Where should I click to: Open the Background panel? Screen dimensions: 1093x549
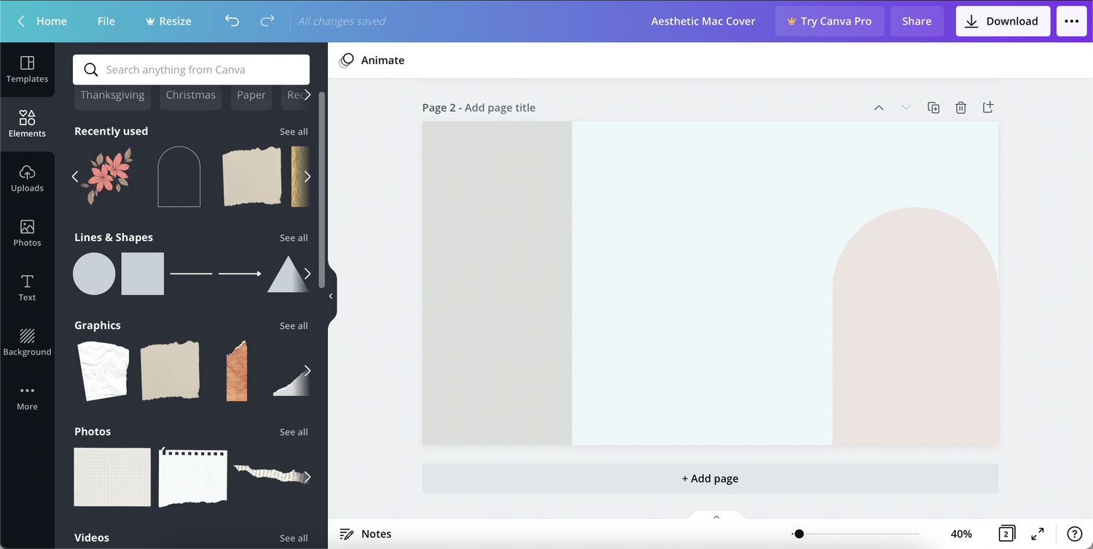click(x=27, y=342)
